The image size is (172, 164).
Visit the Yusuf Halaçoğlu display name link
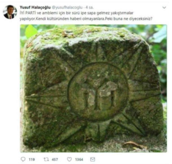(35, 7)
